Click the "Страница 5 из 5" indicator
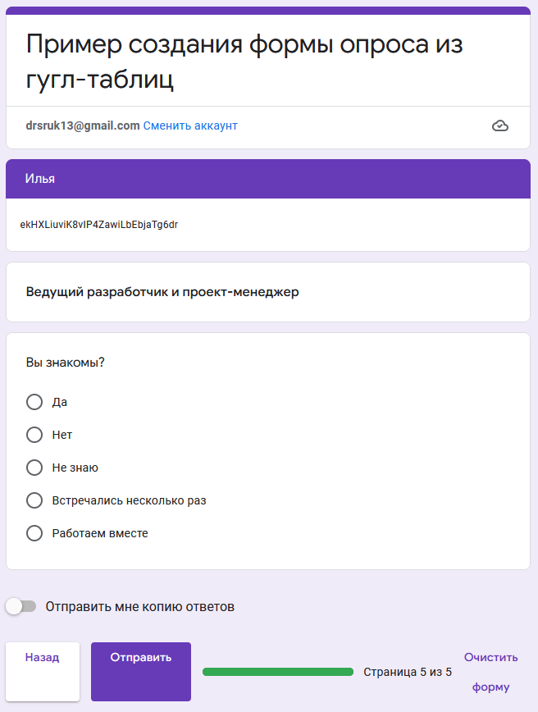 (x=408, y=672)
